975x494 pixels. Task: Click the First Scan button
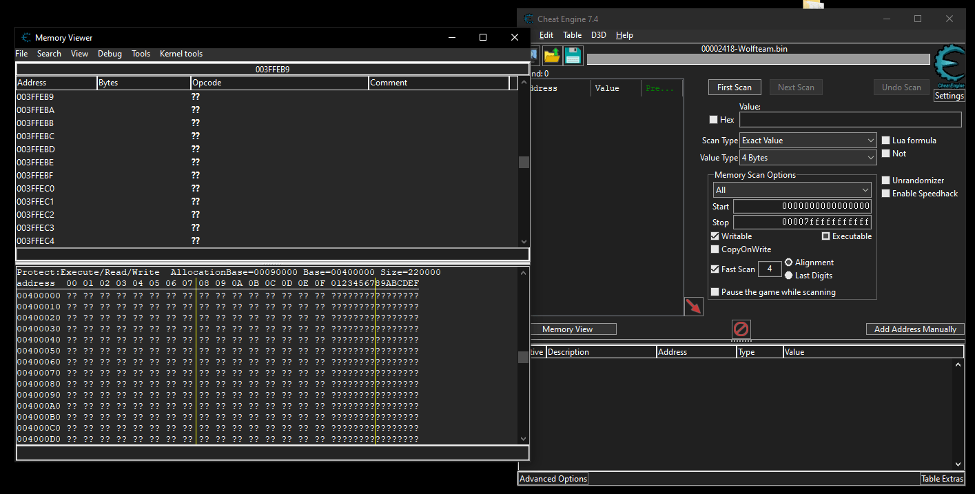735,88
